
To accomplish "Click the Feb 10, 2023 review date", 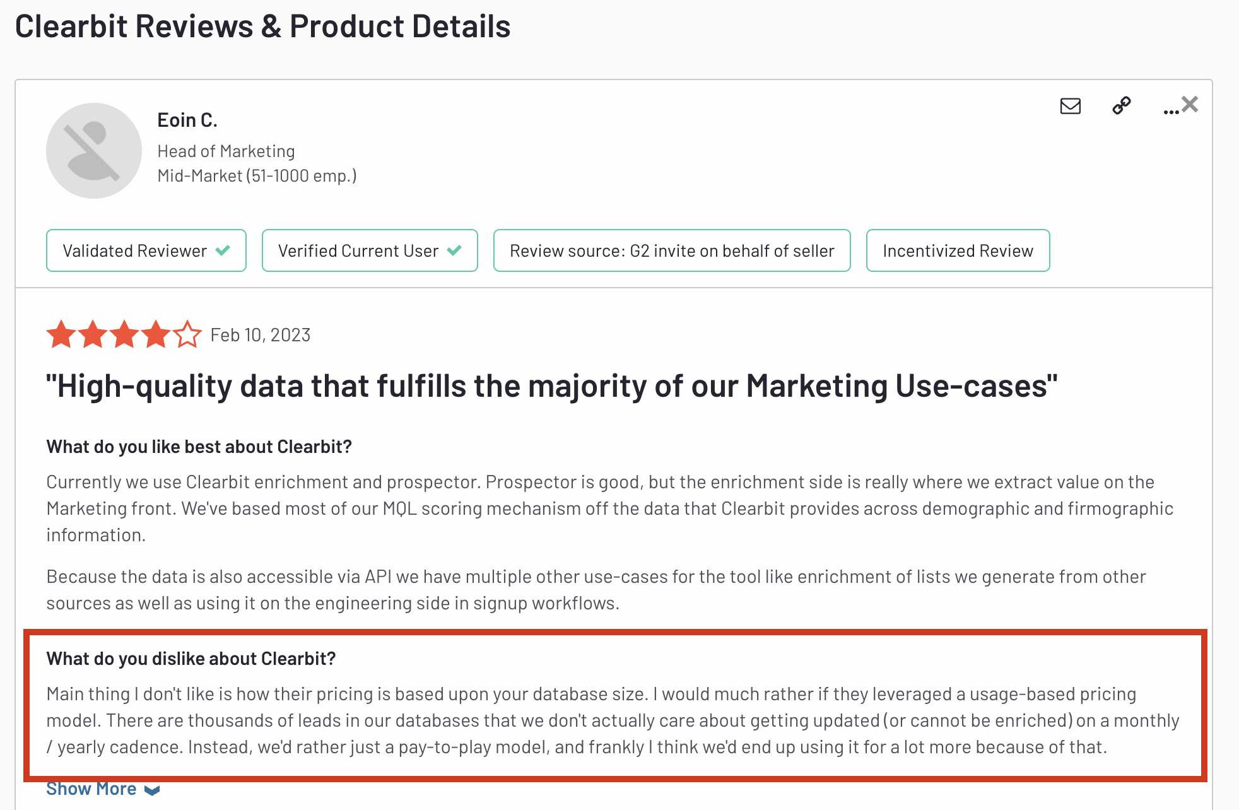I will 261,335.
